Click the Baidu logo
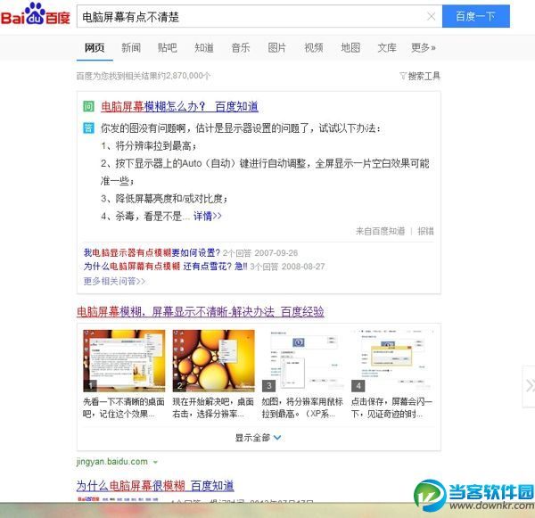The height and width of the screenshot is (518, 535). 36,14
